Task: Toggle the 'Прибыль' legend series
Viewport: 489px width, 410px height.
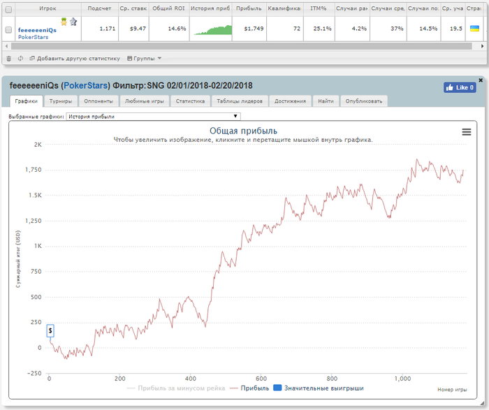Action: (249, 388)
